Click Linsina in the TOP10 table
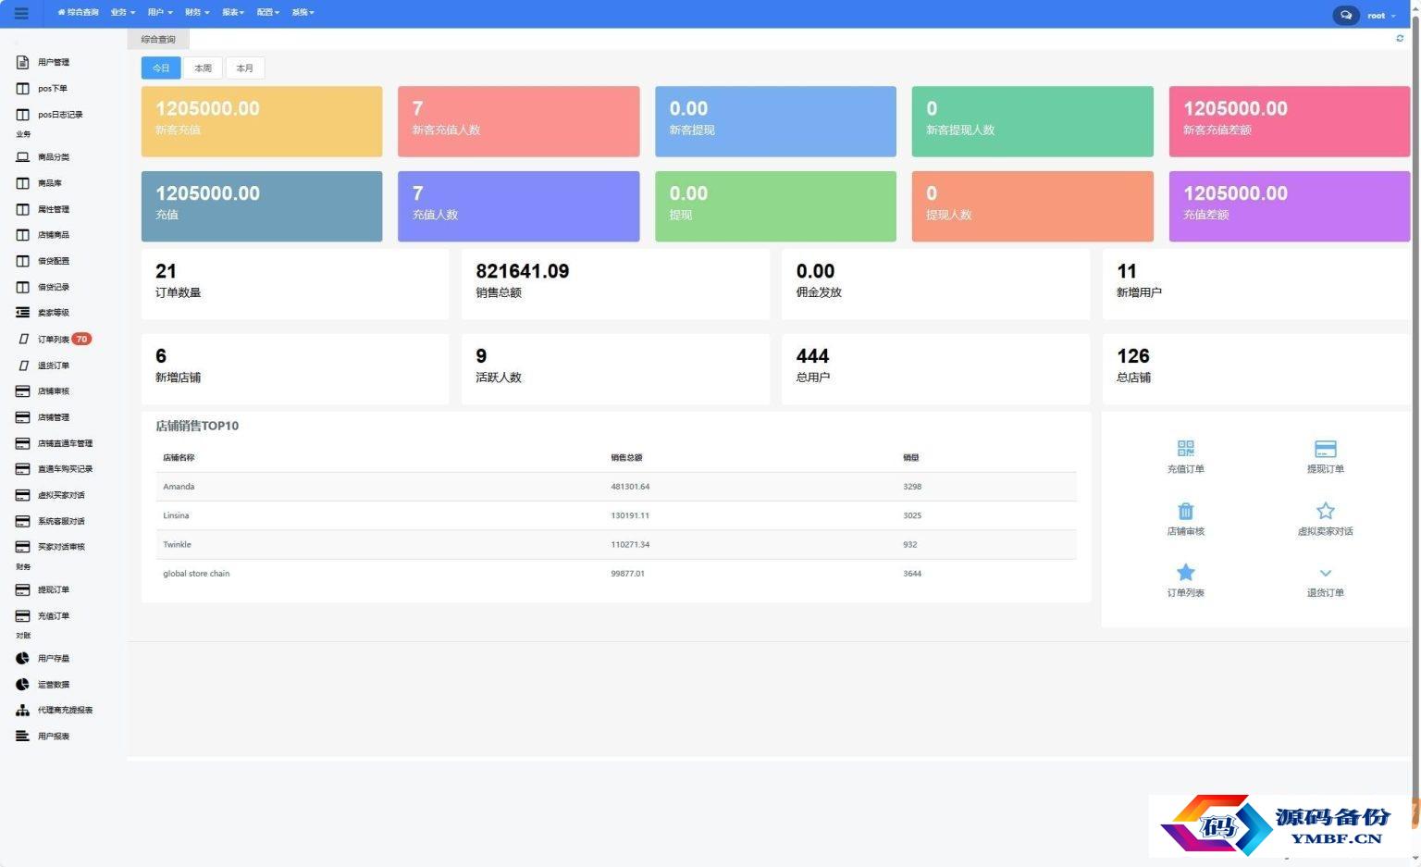 [176, 515]
